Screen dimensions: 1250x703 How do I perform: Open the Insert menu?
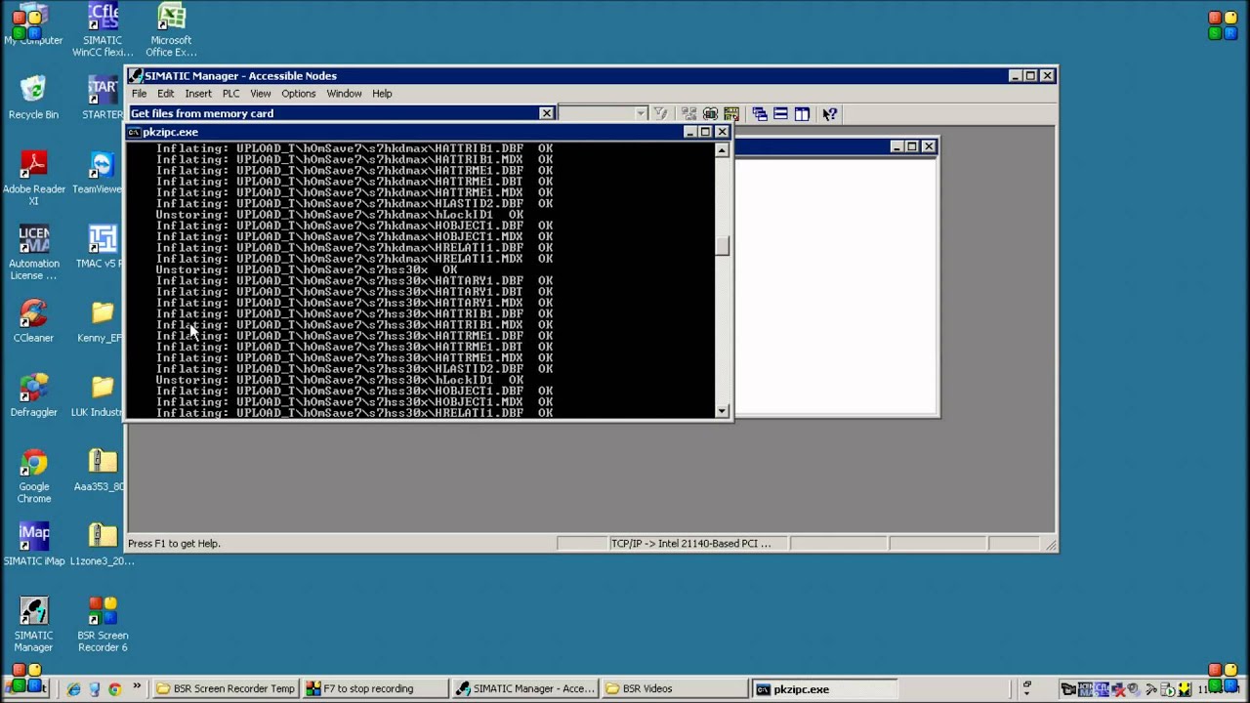tap(197, 94)
